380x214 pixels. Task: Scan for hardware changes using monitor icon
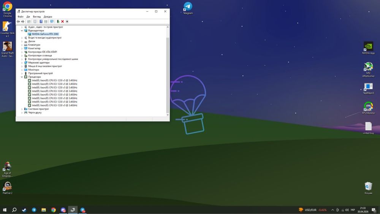pos(52,22)
